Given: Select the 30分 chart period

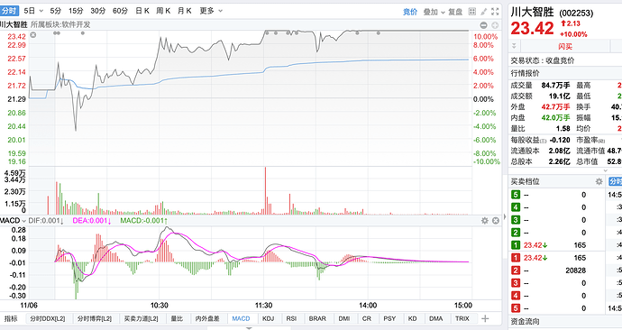Looking at the screenshot, I should (x=98, y=11).
